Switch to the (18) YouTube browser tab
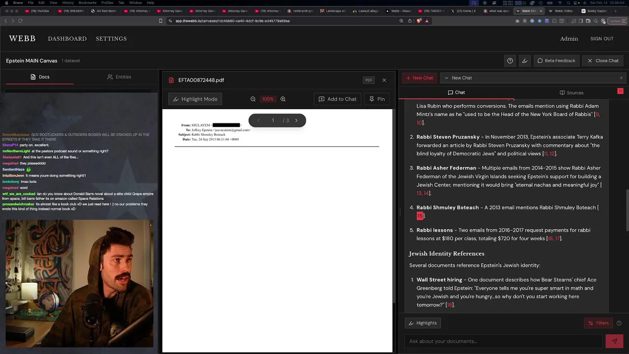This screenshot has width=629, height=354. point(39,11)
